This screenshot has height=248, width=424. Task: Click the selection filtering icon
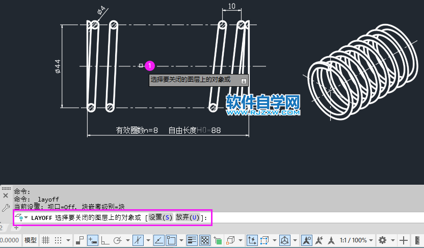(264, 240)
